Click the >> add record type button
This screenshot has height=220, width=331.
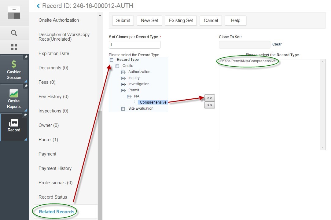coord(209,98)
